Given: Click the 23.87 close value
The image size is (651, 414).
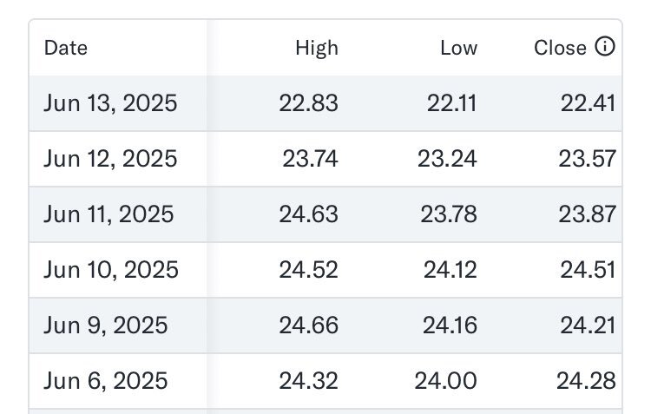Looking at the screenshot, I should tap(587, 214).
